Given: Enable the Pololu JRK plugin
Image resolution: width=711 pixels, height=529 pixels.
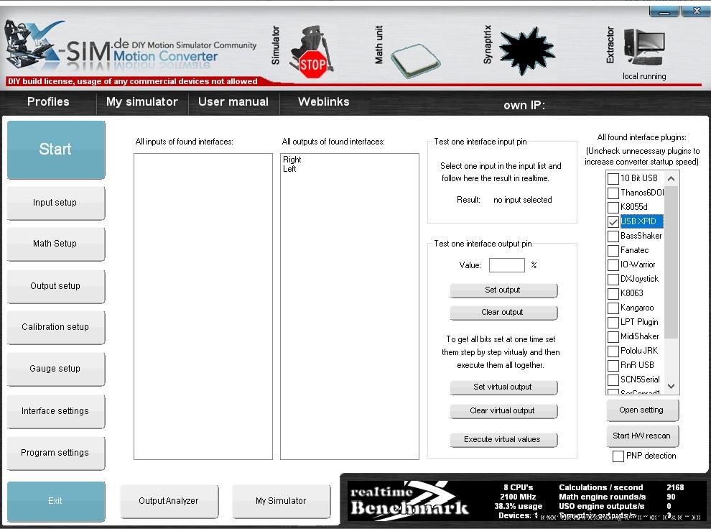Looking at the screenshot, I should click(x=613, y=351).
